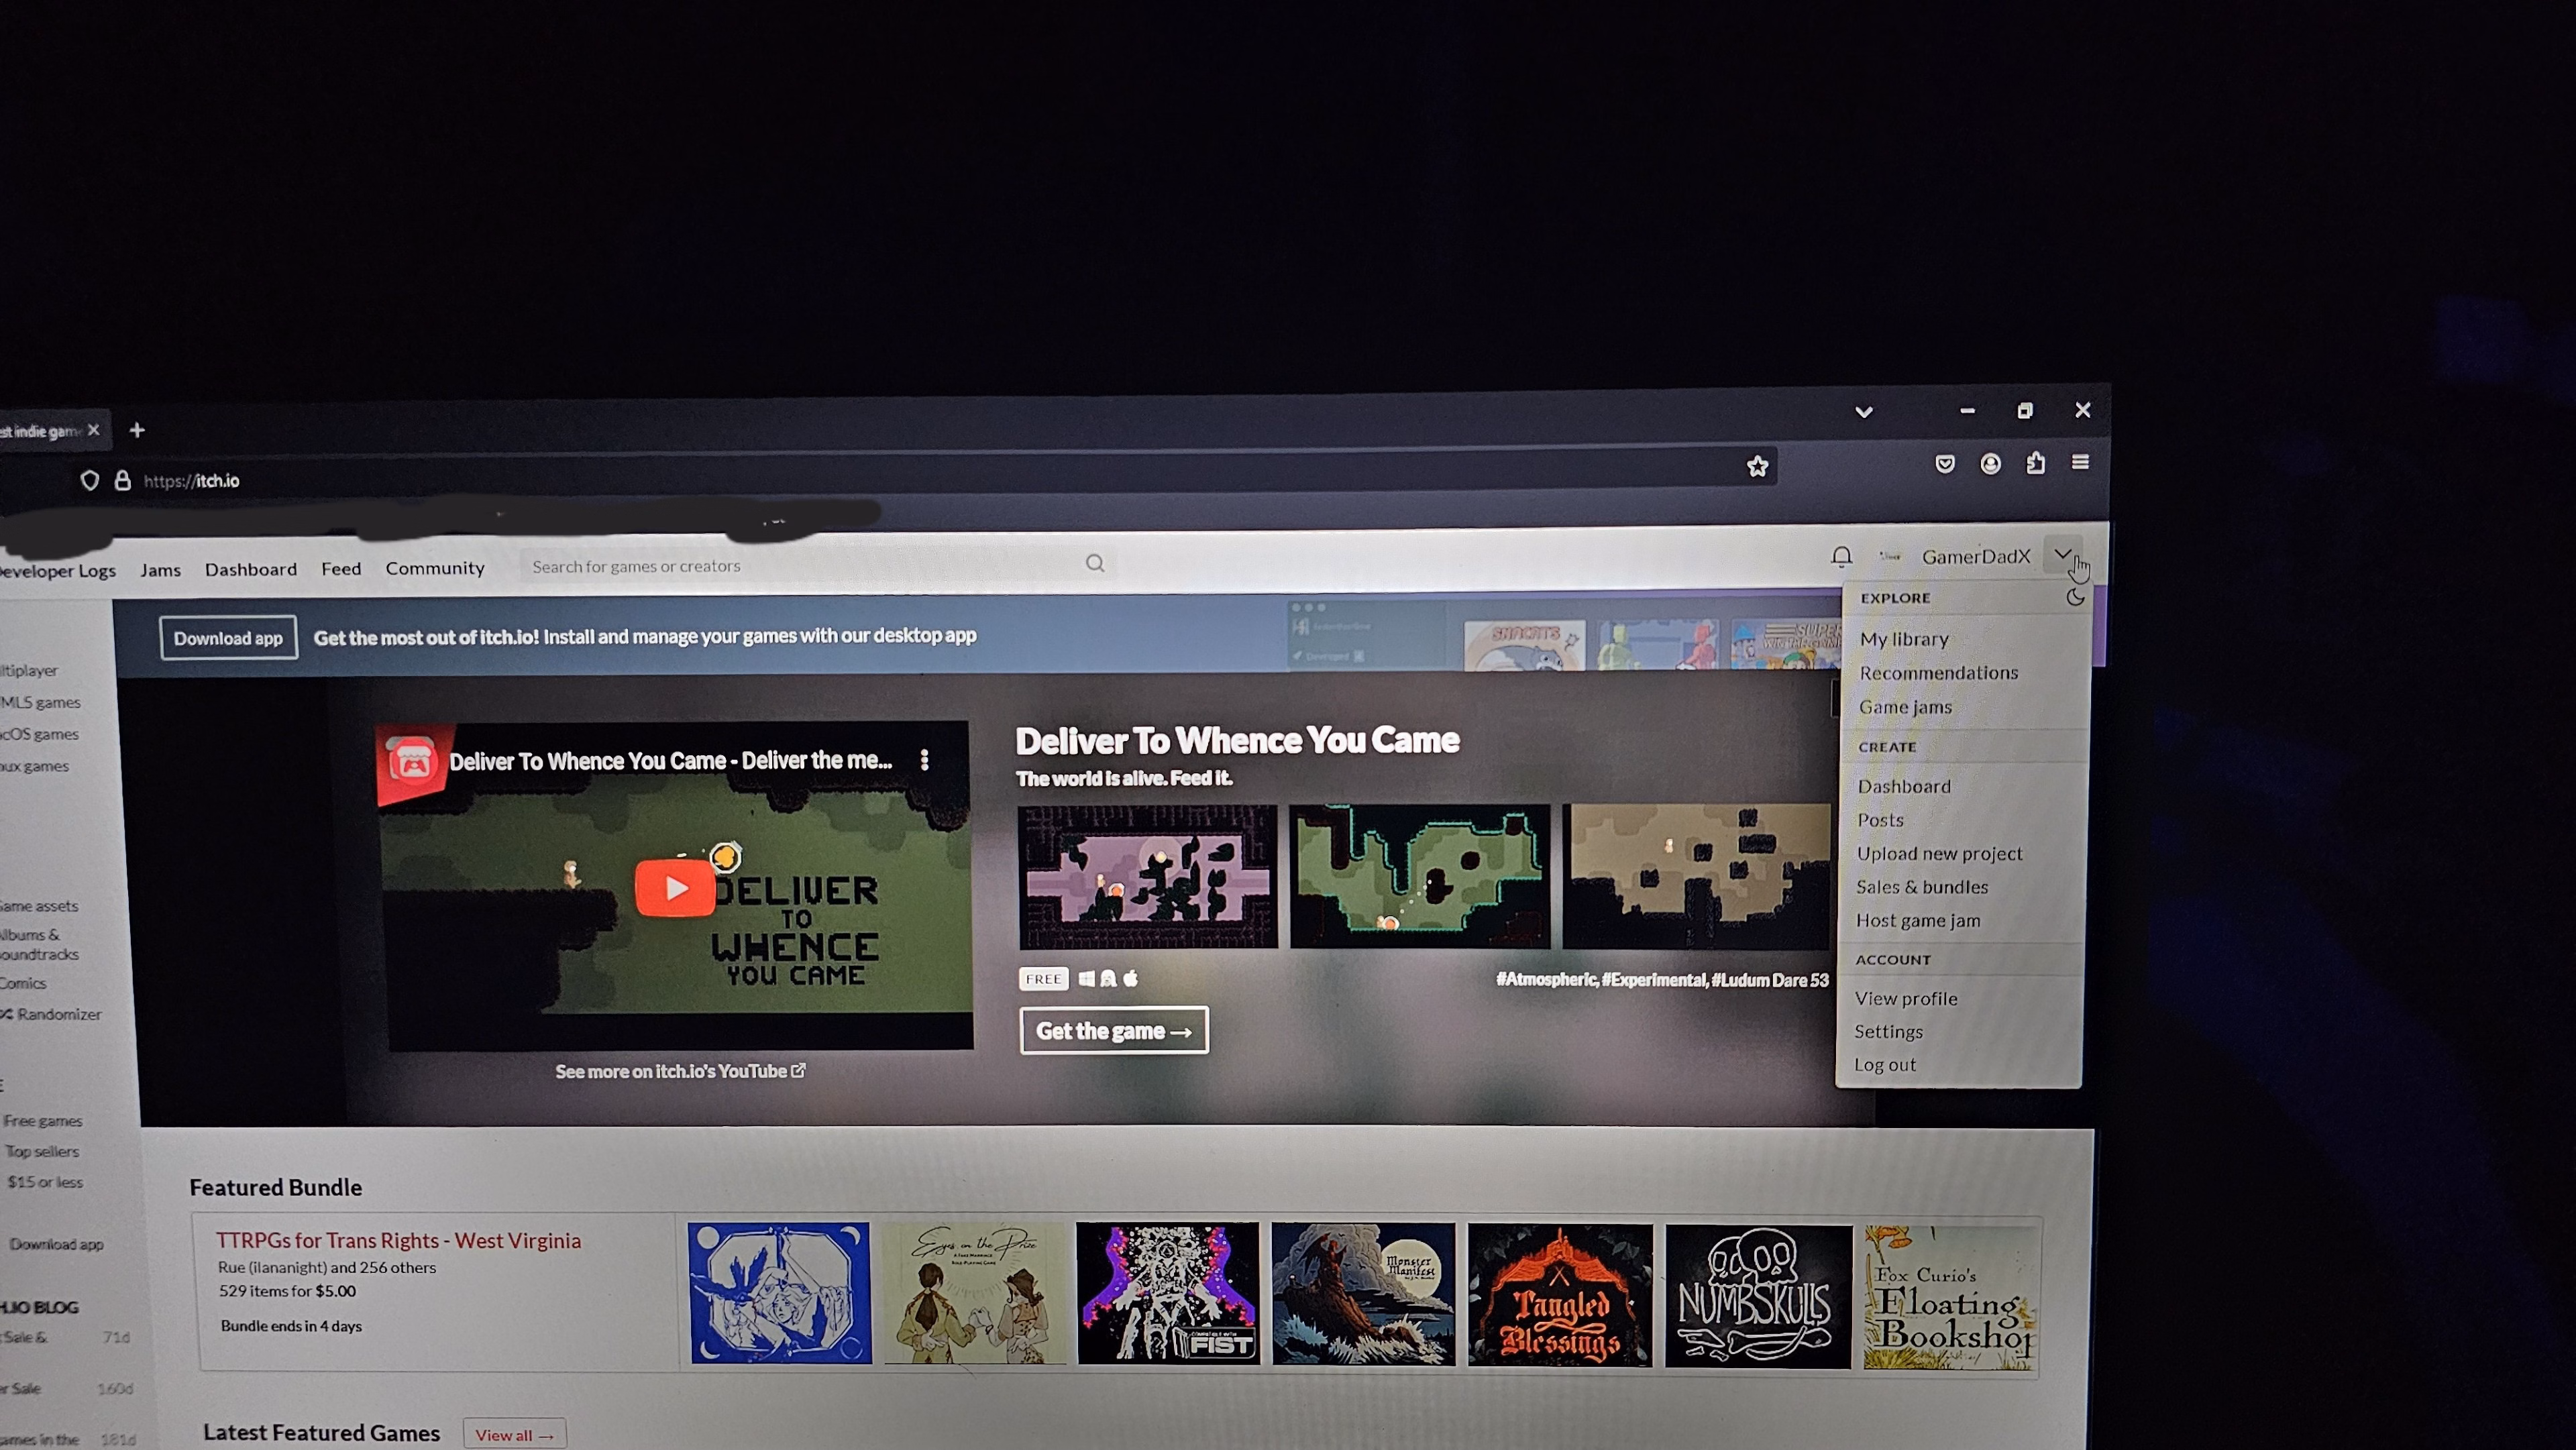
Task: Open Top sellers in the left sidebar
Action: [x=42, y=1151]
